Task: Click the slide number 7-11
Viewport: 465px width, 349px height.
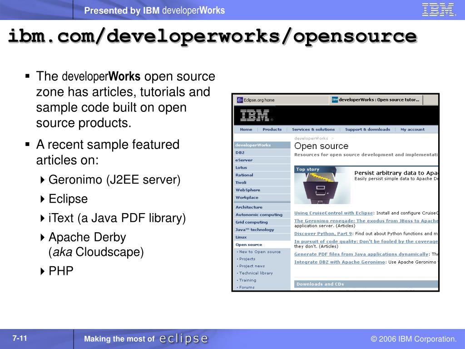Action: pos(20,338)
